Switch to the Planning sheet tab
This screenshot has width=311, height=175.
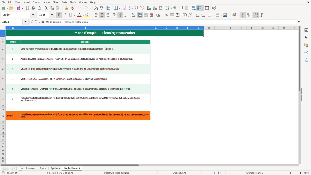[30, 168]
